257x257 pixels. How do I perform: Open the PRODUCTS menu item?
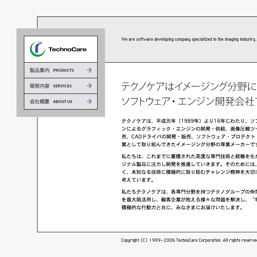point(63,70)
